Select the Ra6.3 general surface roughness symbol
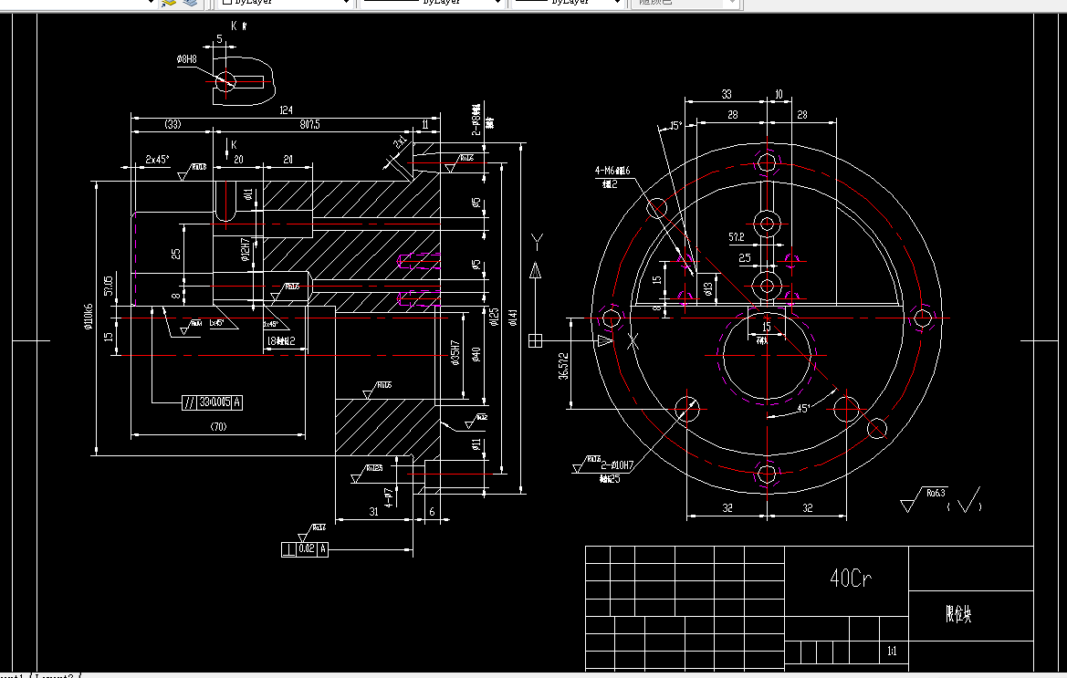 [924, 499]
